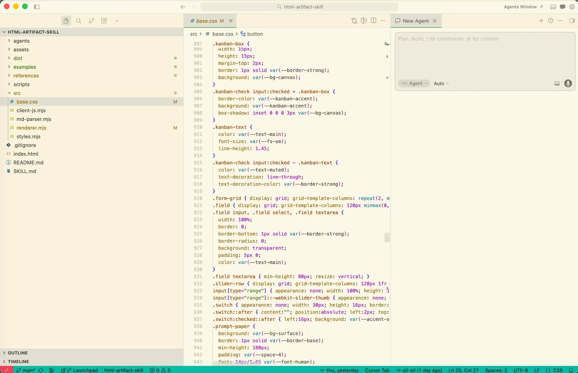Click the run/preview icon in editor toolbar
The width and height of the screenshot is (578, 373).
tap(364, 21)
